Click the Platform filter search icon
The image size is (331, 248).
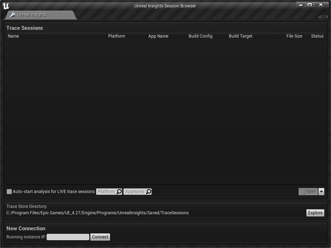119,192
